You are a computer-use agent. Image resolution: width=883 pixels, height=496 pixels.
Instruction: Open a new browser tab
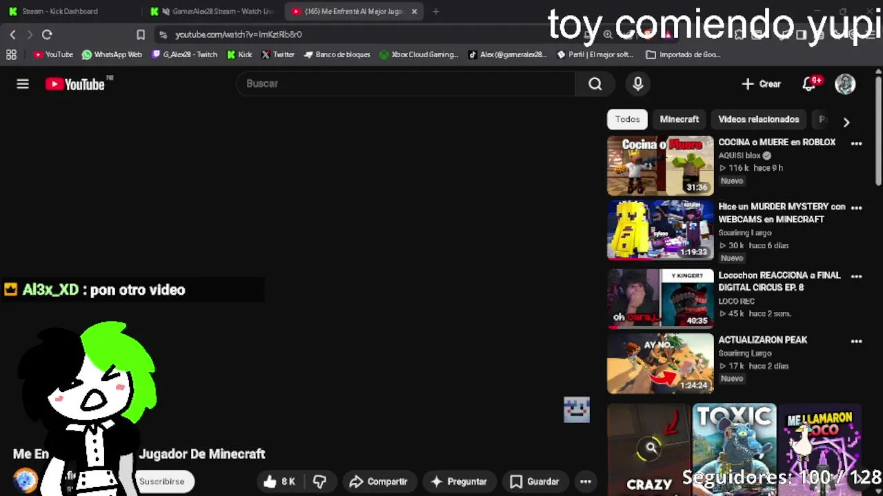click(435, 11)
